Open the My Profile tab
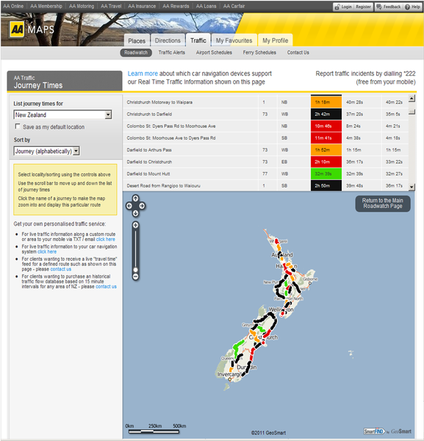424x441 pixels. 276,40
